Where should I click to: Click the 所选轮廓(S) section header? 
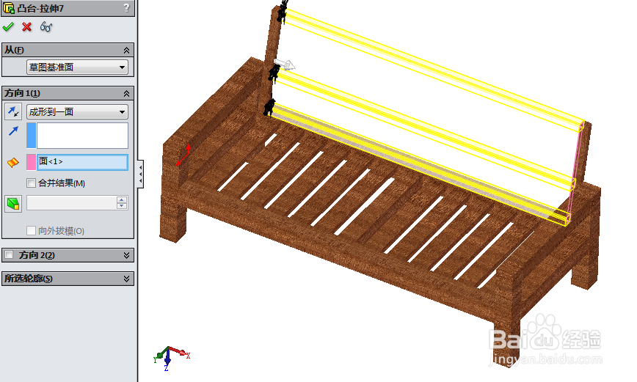coord(68,279)
